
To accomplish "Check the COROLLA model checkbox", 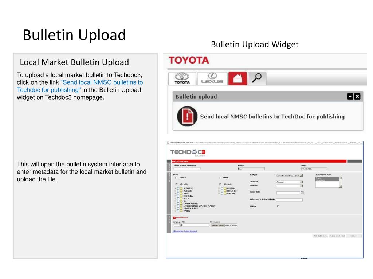I will tap(178, 196).
